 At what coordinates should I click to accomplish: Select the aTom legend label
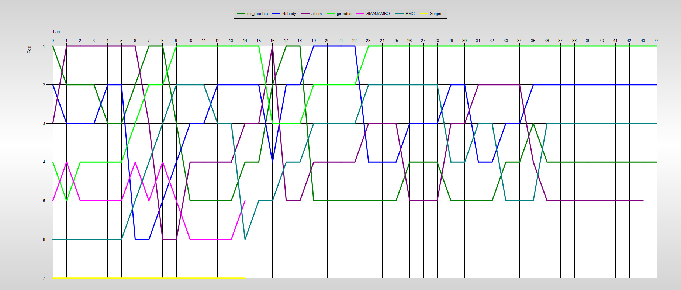point(316,14)
